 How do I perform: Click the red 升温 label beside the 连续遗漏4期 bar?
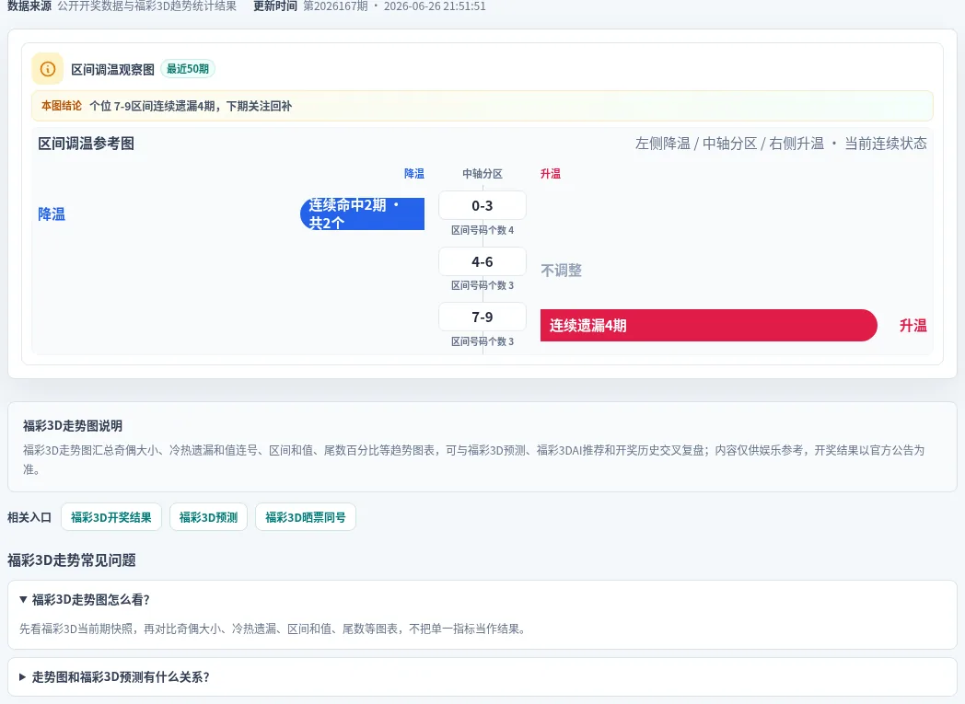click(x=913, y=325)
